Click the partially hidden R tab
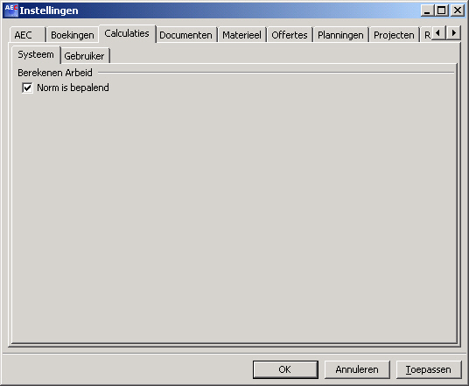Image resolution: width=469 pixels, height=386 pixels. (426, 35)
